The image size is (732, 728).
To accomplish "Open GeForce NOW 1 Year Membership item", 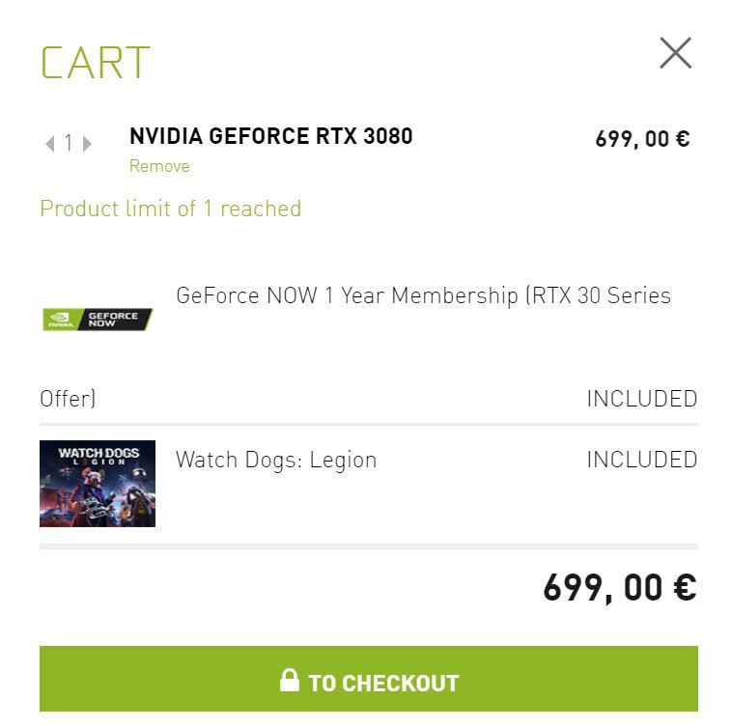I will pos(423,295).
